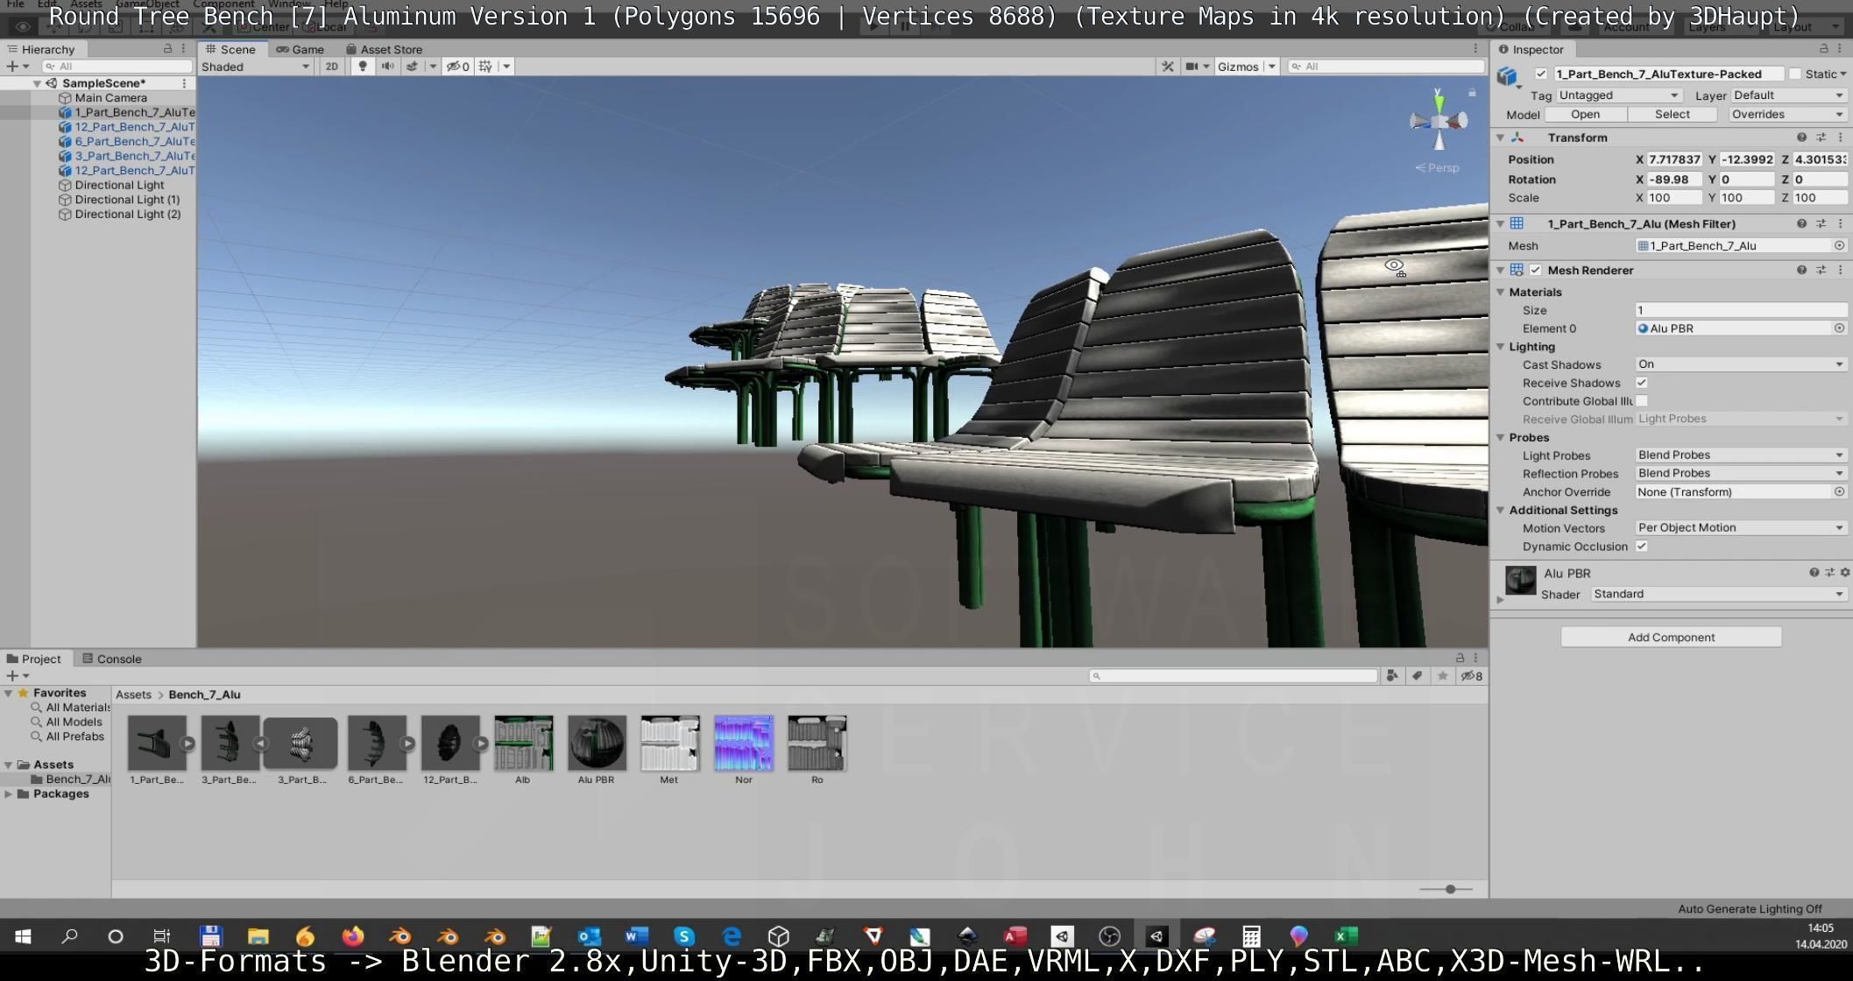The height and width of the screenshot is (981, 1853).
Task: Click the model Select button
Action: click(1672, 115)
